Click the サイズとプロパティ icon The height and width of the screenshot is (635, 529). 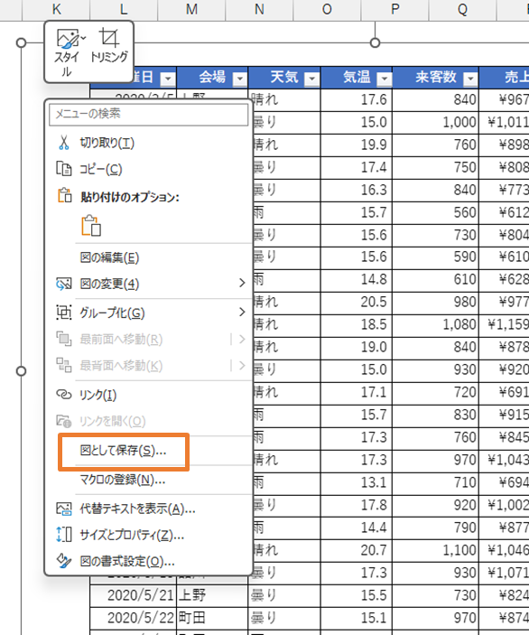coord(63,535)
